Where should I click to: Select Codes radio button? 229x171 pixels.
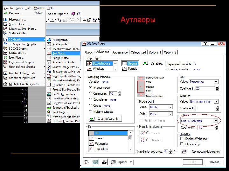click(90, 105)
